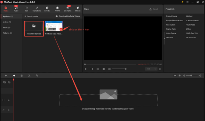
Task: Click Import Media Files box
Action: (34, 29)
